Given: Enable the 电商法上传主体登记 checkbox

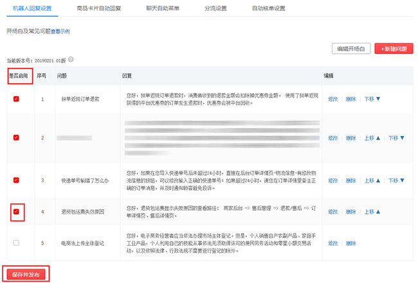Looking at the screenshot, I should [16, 243].
